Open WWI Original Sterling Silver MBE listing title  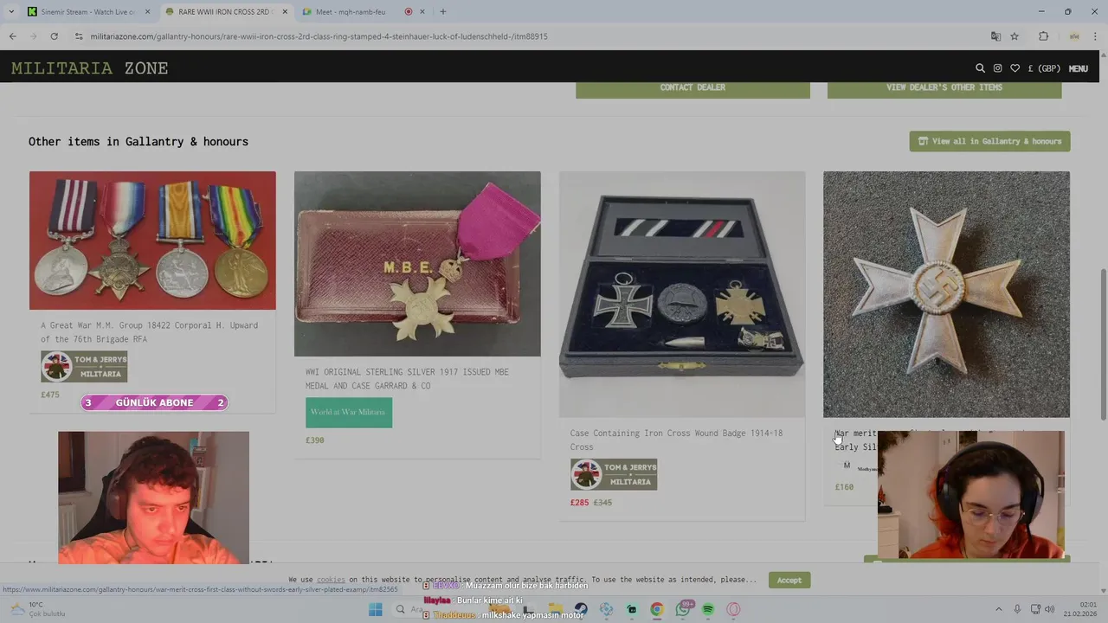pyautogui.click(x=407, y=379)
